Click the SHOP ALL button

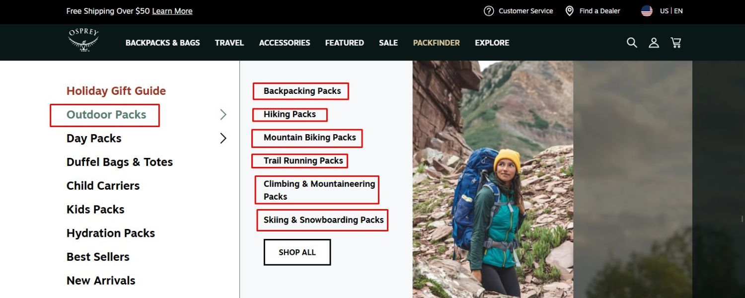[297, 252]
